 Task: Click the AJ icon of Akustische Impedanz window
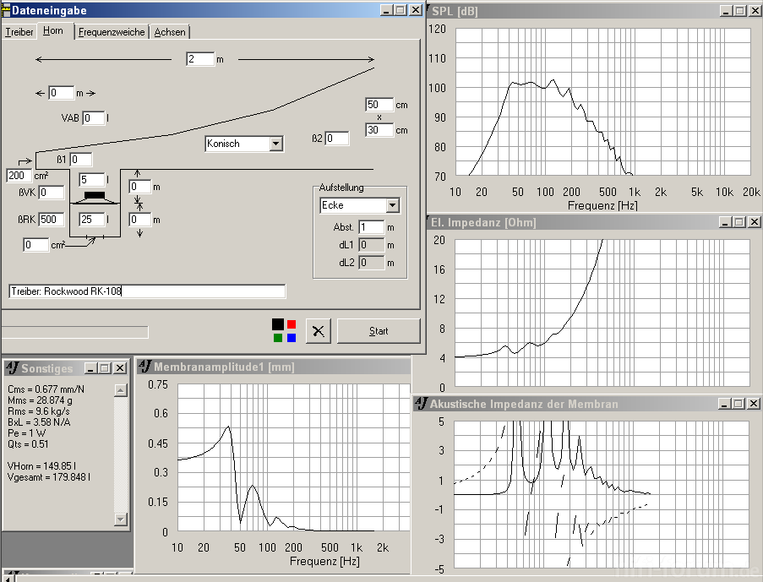tap(421, 403)
